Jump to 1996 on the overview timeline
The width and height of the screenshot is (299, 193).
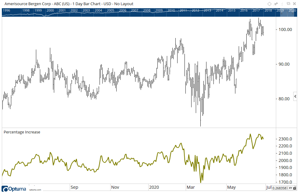point(6,10)
